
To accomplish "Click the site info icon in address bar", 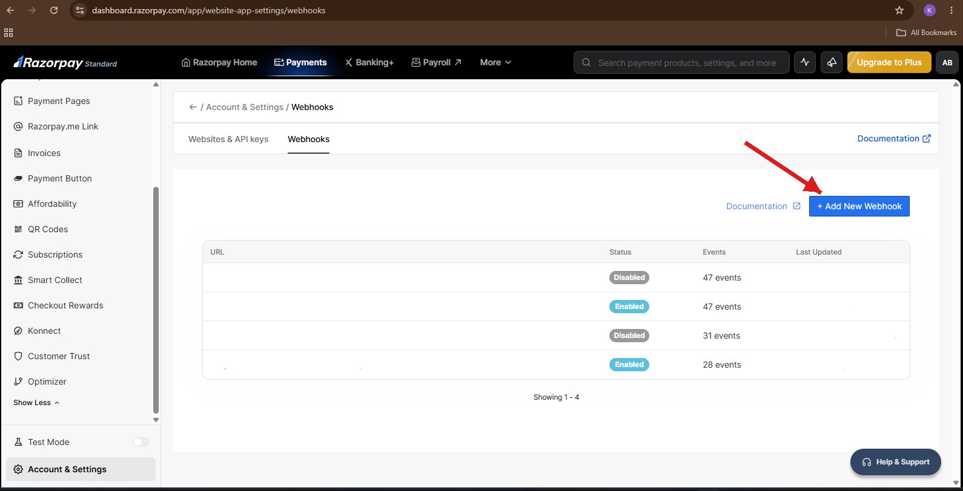I will (81, 10).
